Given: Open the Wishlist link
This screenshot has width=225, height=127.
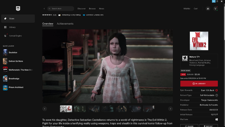Looking at the screenshot, I should point(187,9).
